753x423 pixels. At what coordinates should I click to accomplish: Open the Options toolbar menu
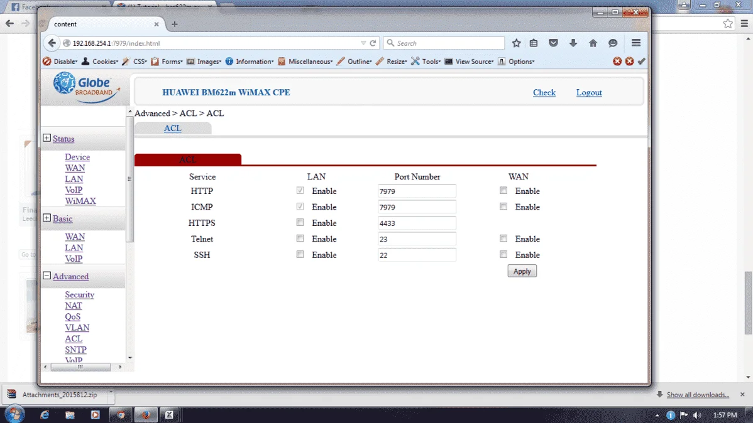pos(516,62)
